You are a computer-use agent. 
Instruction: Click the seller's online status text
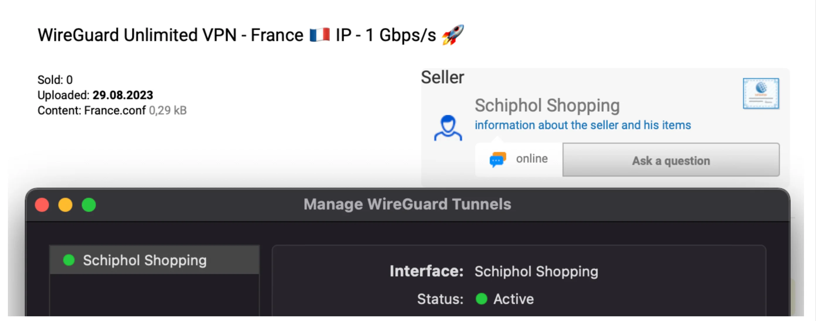[x=531, y=159]
